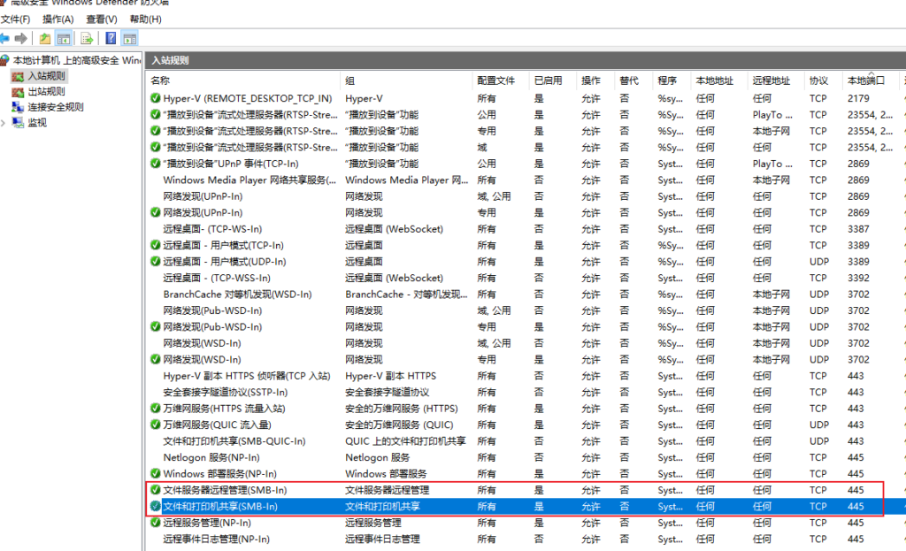The height and width of the screenshot is (551, 906).
Task: Sort by the 已启用 column header
Action: 548,80
